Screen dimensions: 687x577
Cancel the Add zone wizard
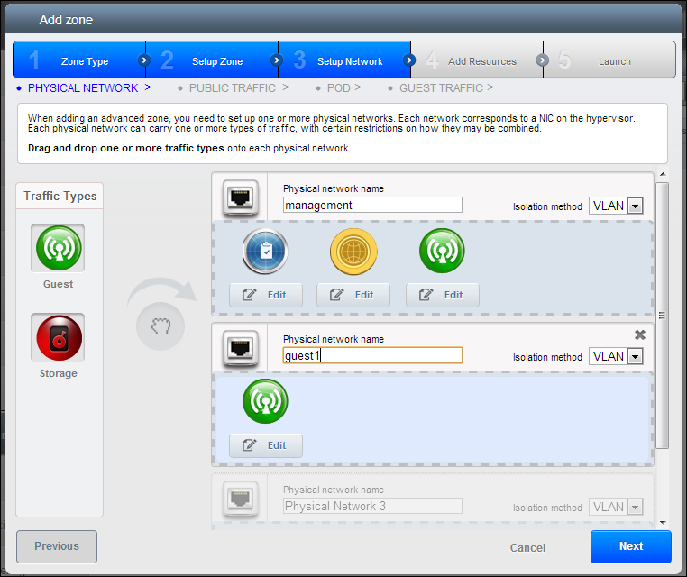[x=527, y=547]
